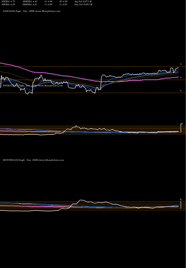This screenshot has width=186, height=268.
Task: Click the daily chart axis label 3
Action: tap(180, 90)
